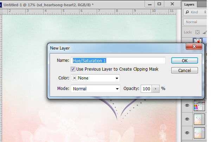Open the Kind filter dropdown in Layers
Viewport: 211px width, 142px height.
point(195,12)
